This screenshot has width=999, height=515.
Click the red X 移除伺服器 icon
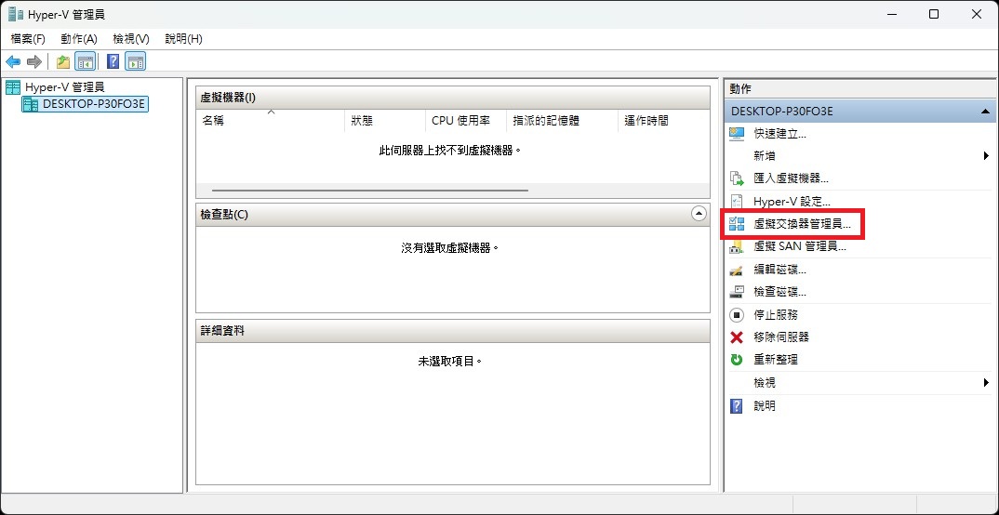[737, 337]
